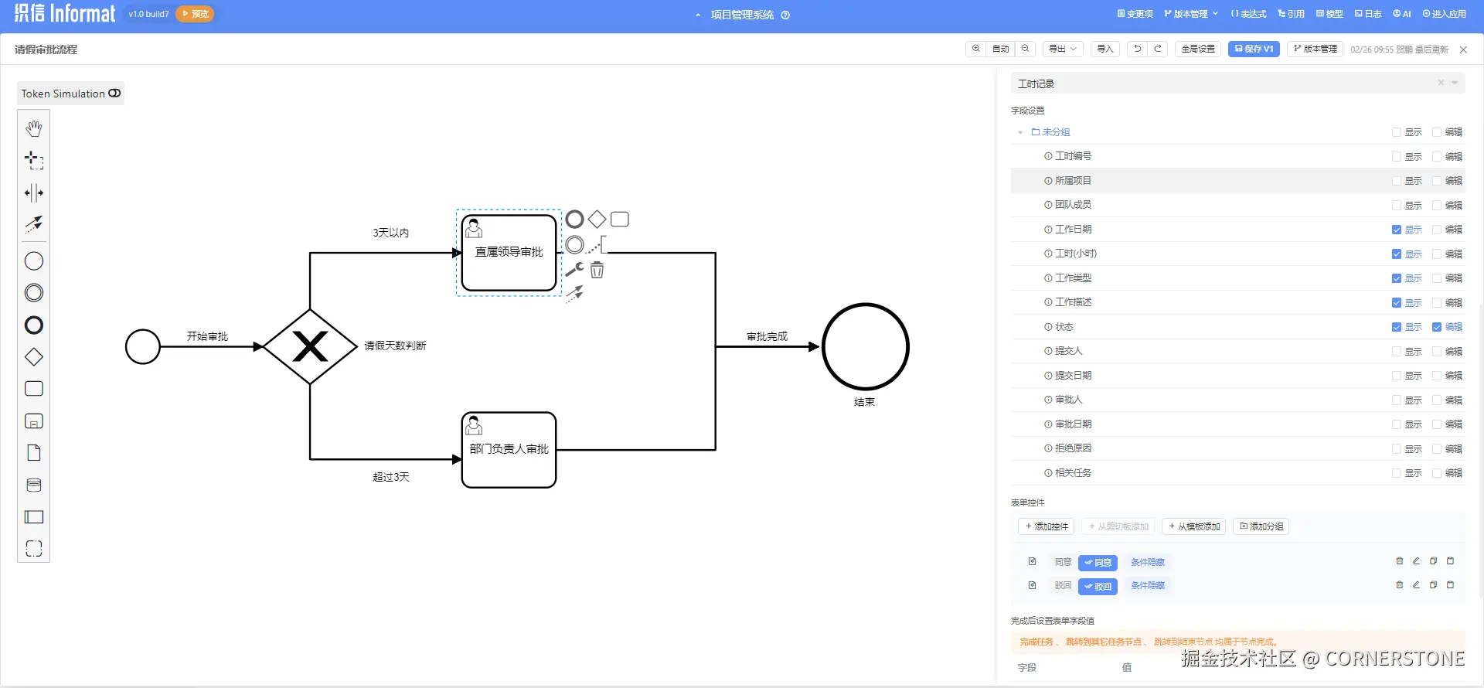This screenshot has height=688, width=1484.
Task: Open the 工时记录 selector dropdown arrow
Action: coord(1455,83)
